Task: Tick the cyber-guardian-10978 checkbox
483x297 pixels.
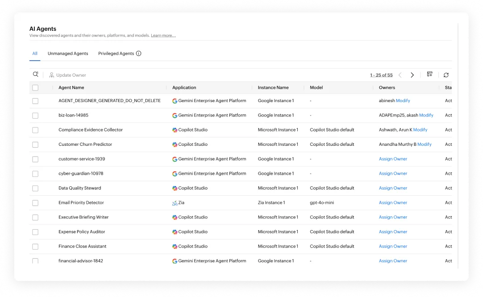Action: click(35, 173)
